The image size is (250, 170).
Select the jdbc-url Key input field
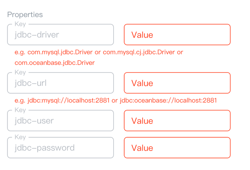click(60, 83)
